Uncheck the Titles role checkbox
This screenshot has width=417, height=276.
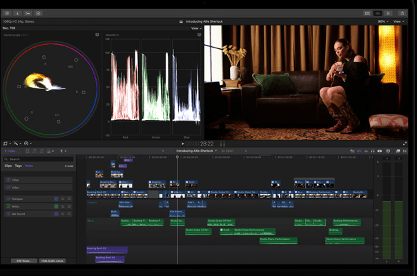click(x=8, y=180)
